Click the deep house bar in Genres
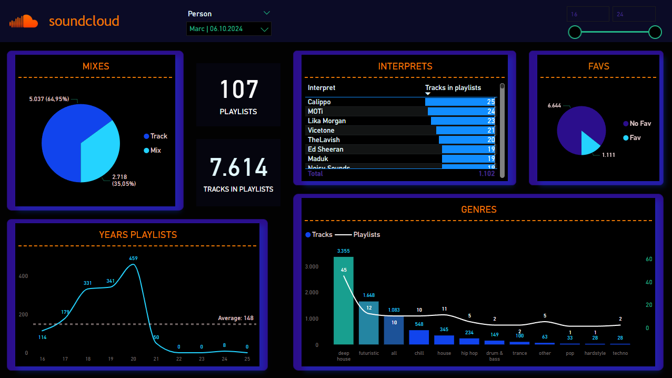Screen dimensions: 672x378 coord(343,300)
